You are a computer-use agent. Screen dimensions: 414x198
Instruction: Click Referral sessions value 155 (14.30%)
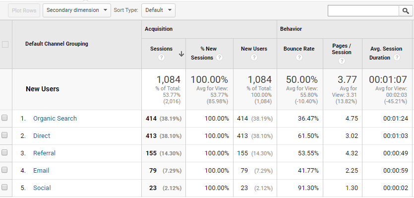164,153
